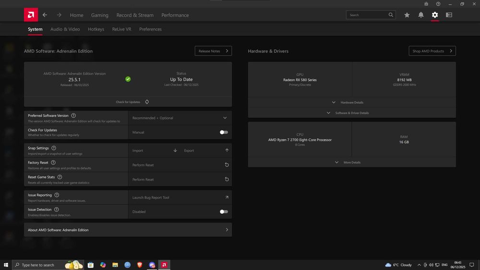
Task: Switch to Audio & Video tab
Action: (x=65, y=29)
